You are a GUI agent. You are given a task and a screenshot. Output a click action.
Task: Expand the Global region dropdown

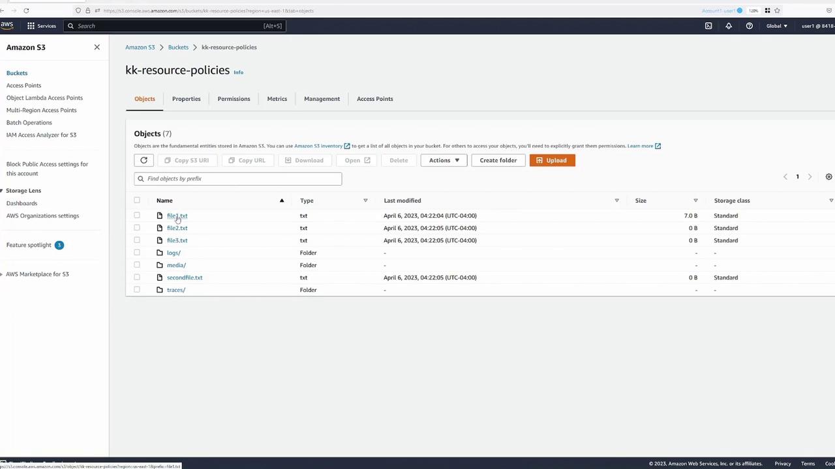pyautogui.click(x=776, y=26)
